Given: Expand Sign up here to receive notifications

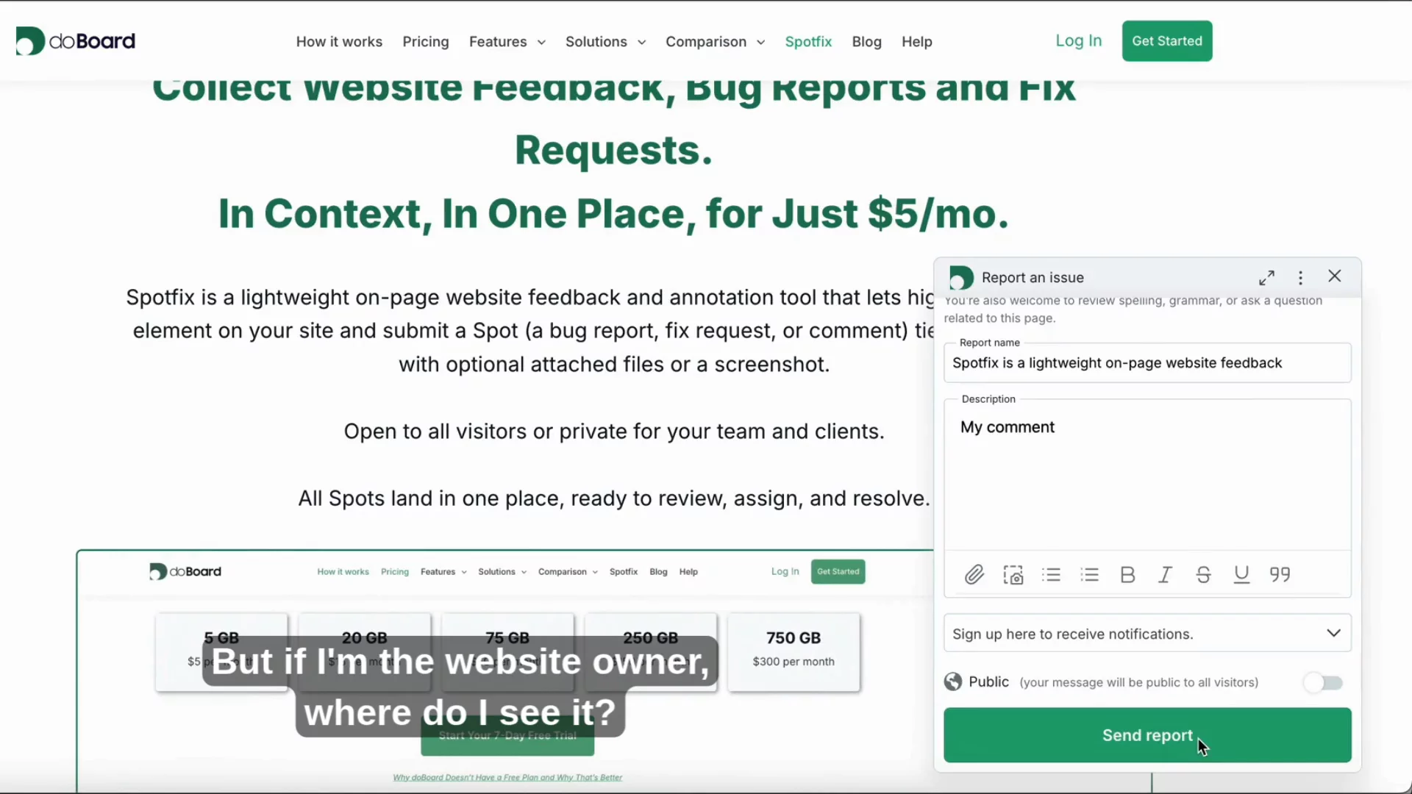Looking at the screenshot, I should (x=1147, y=633).
